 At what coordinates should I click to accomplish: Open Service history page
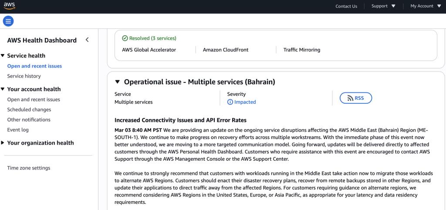click(x=24, y=76)
